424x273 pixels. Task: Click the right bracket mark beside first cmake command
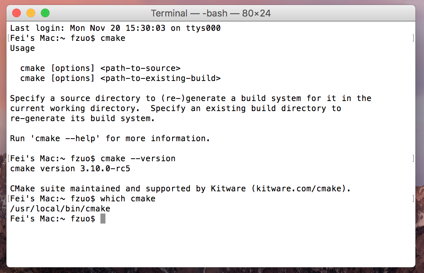coord(413,38)
